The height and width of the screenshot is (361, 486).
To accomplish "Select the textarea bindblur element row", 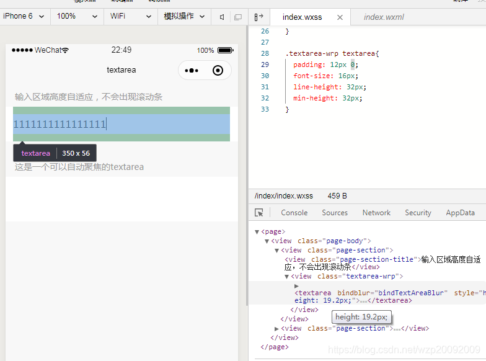I will point(367,293).
